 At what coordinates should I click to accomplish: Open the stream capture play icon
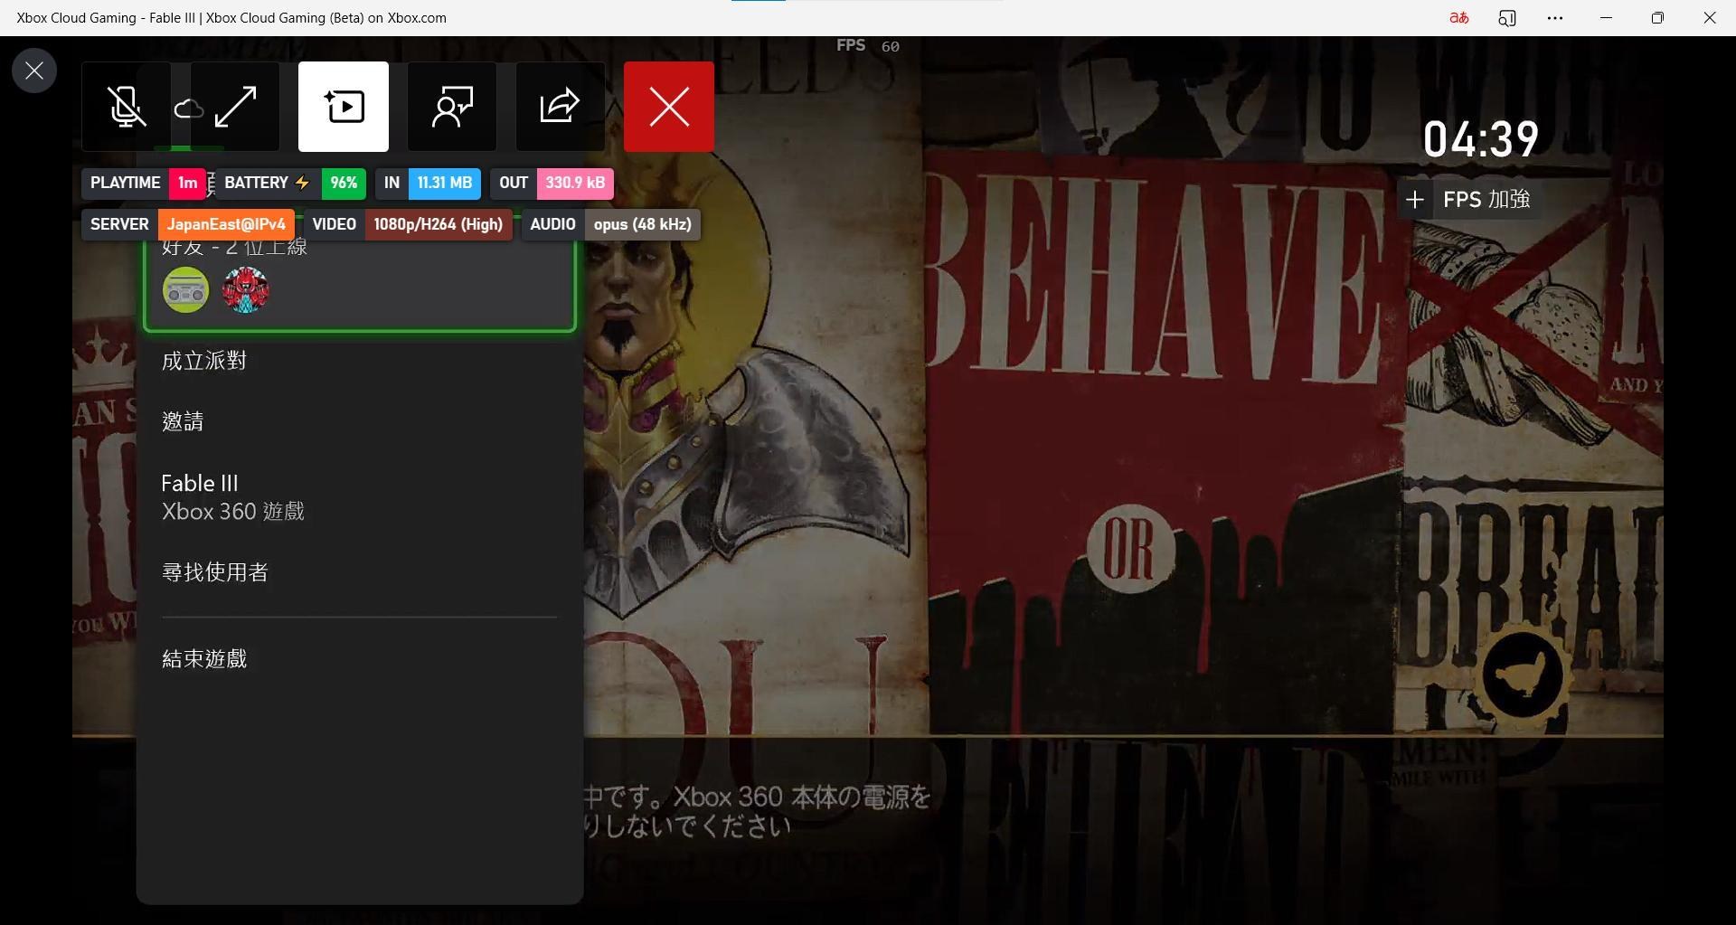pyautogui.click(x=344, y=107)
